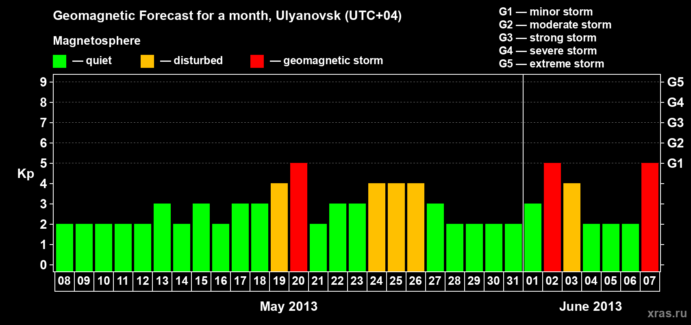
Task: Click date label 16 on the axis
Action: pos(221,281)
